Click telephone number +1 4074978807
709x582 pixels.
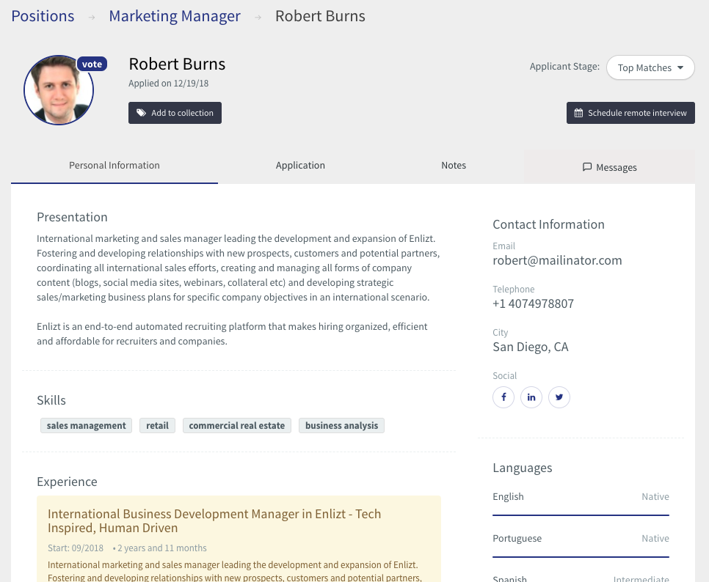(x=533, y=304)
